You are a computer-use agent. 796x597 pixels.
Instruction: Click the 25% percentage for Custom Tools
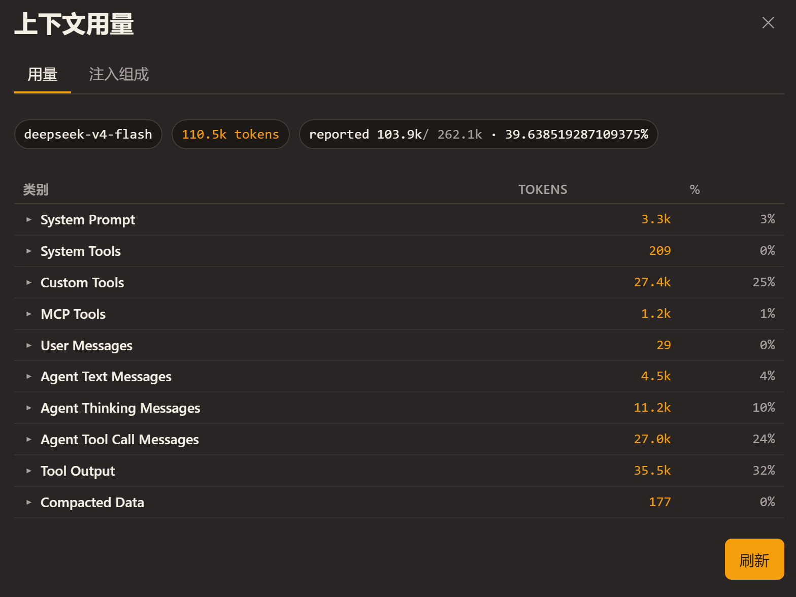click(x=764, y=282)
